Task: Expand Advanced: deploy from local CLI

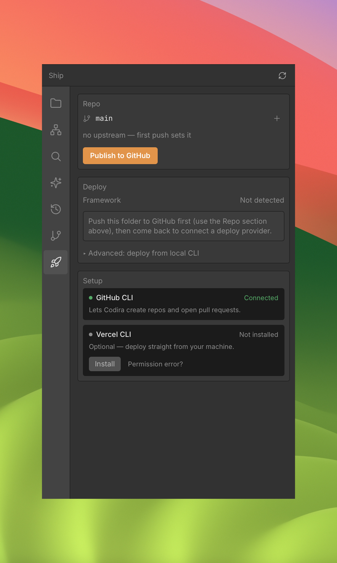Action: point(141,253)
